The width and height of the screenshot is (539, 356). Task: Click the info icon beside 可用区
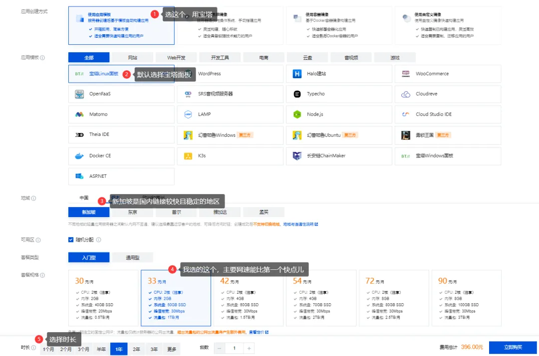pos(38,240)
